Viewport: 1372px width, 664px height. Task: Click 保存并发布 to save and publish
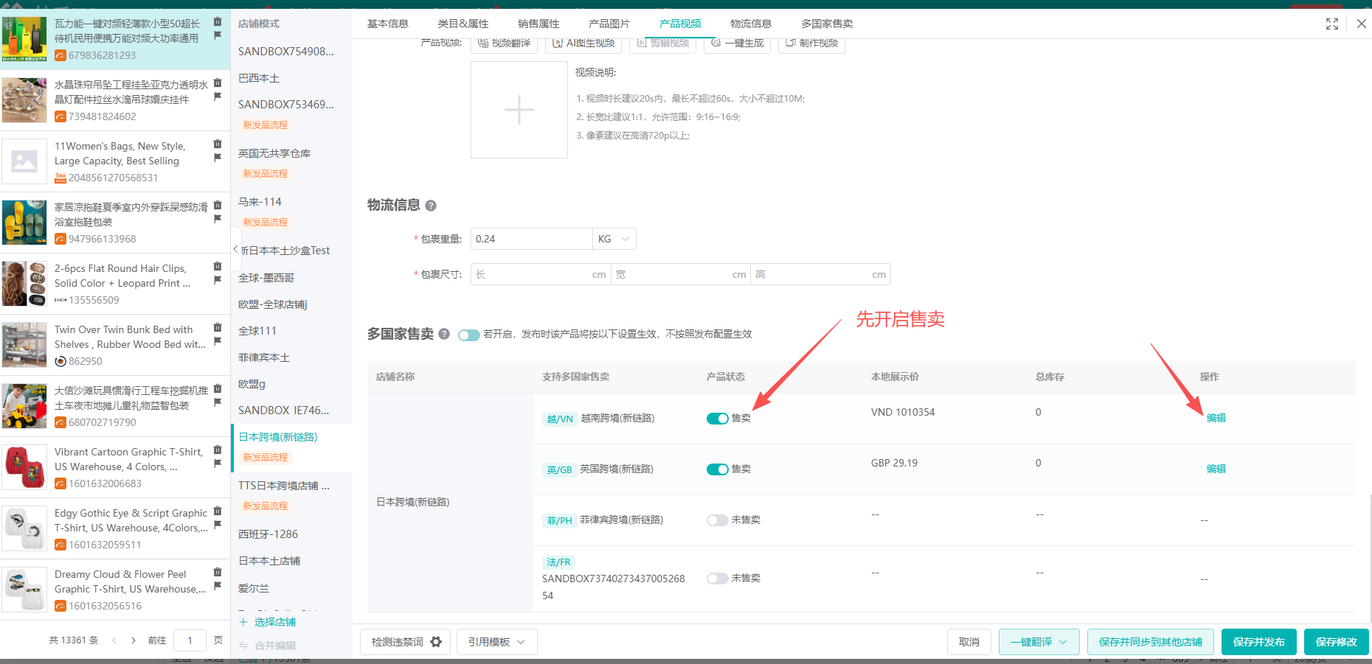pyautogui.click(x=1259, y=642)
